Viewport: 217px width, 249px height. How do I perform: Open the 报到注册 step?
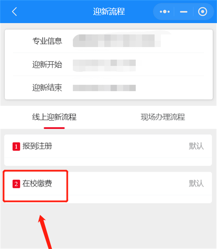(x=108, y=146)
